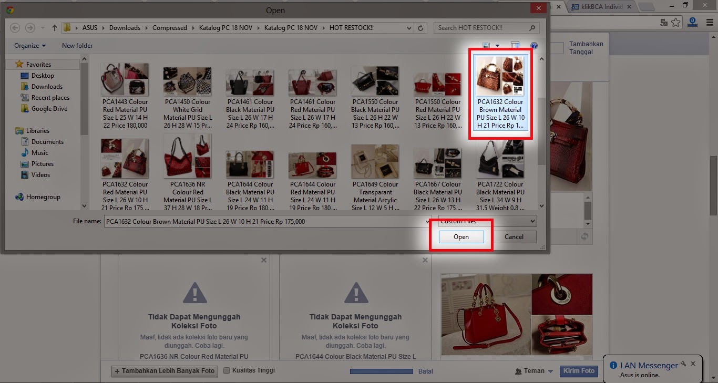
Task: Open Google Drive in Favorites
Action: (49, 109)
